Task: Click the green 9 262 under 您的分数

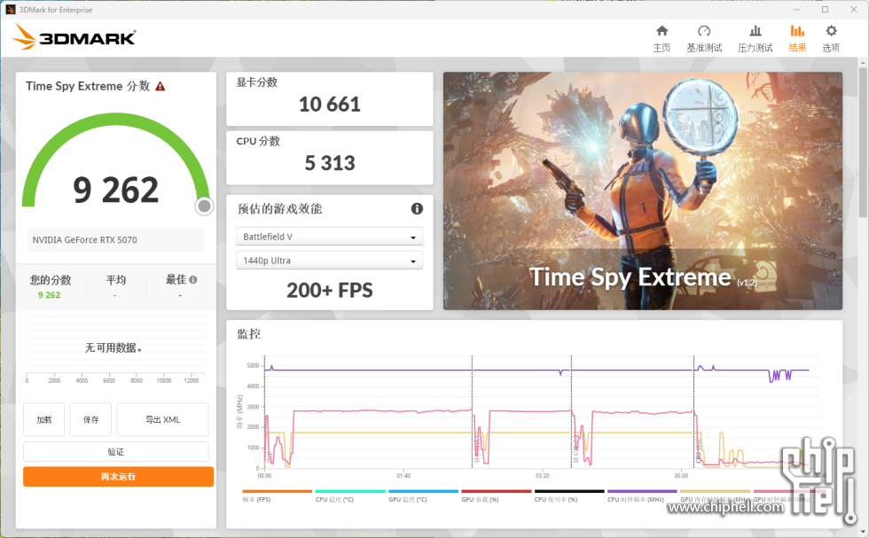Action: 50,295
